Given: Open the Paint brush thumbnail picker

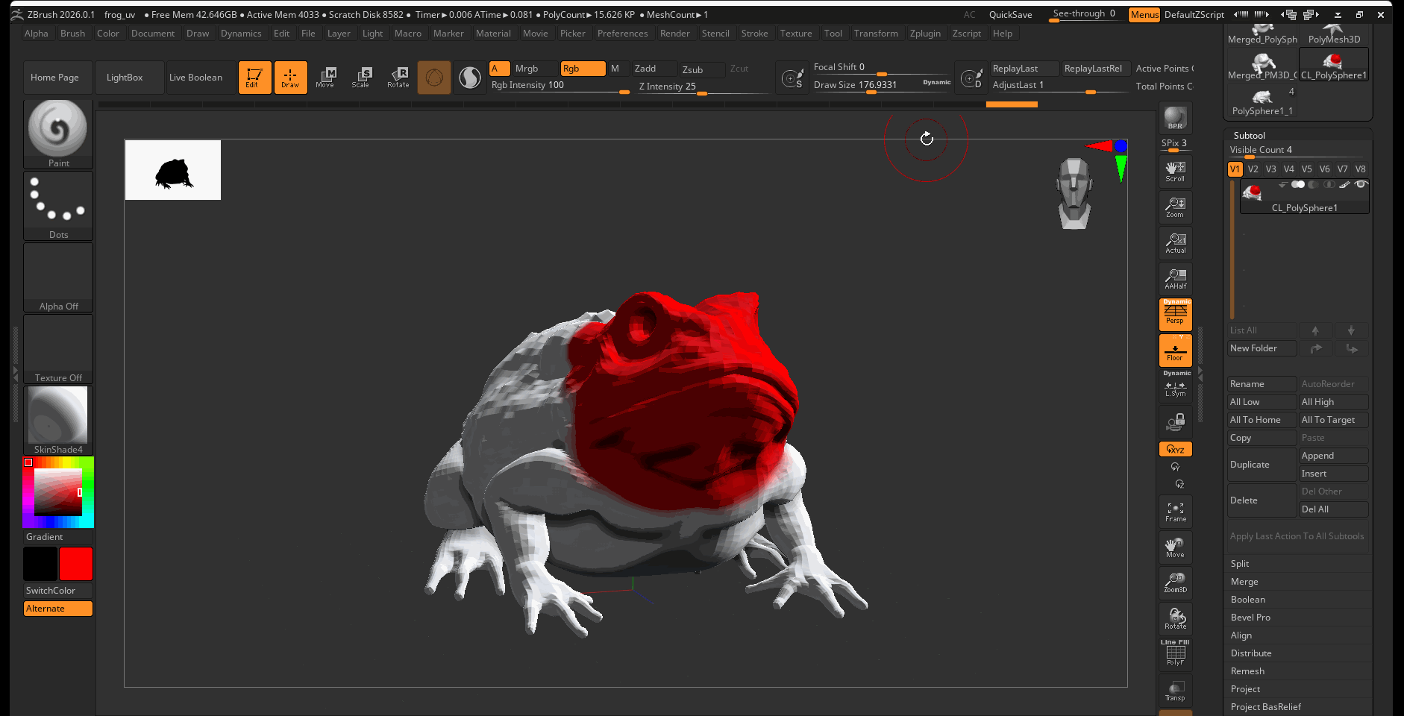Looking at the screenshot, I should point(58,130).
